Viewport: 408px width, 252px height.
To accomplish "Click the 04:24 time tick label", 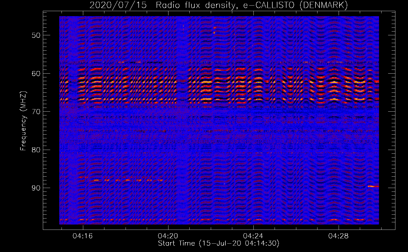I will click(x=253, y=236).
